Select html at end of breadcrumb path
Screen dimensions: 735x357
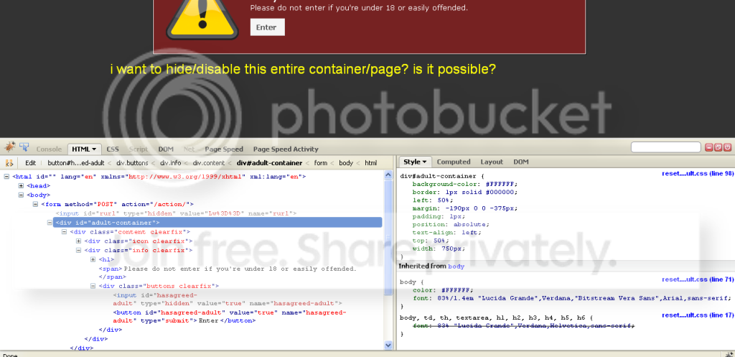coord(371,163)
